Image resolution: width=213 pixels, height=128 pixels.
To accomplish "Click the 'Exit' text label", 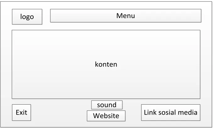I will click(21, 112).
